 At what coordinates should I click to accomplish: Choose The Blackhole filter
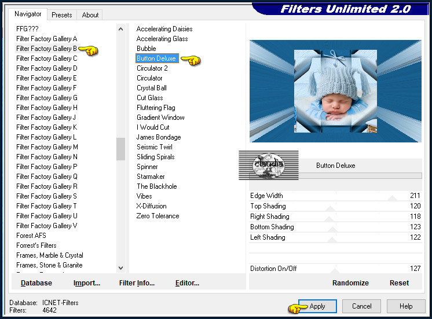(x=157, y=186)
